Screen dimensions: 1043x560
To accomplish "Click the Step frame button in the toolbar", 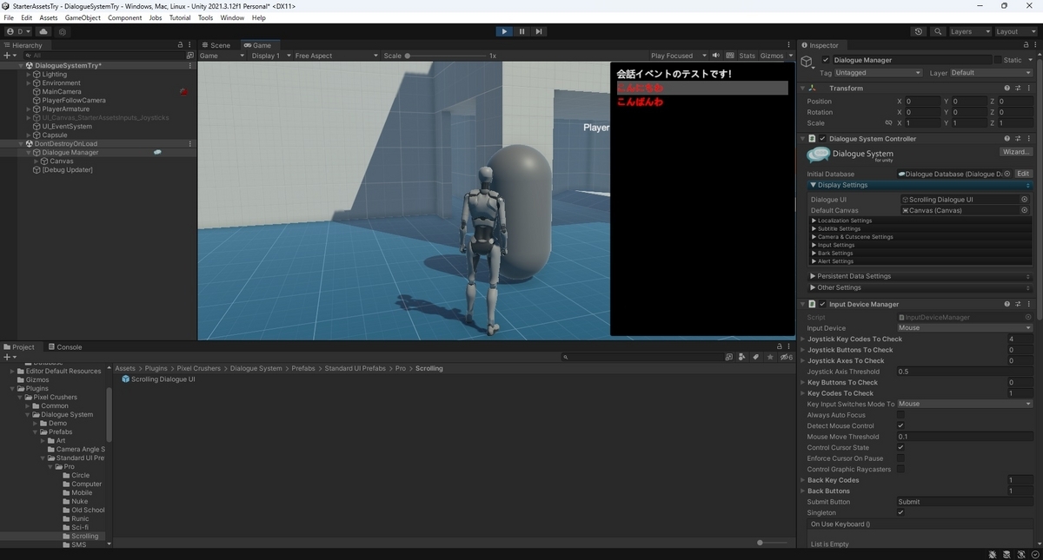I will (539, 31).
